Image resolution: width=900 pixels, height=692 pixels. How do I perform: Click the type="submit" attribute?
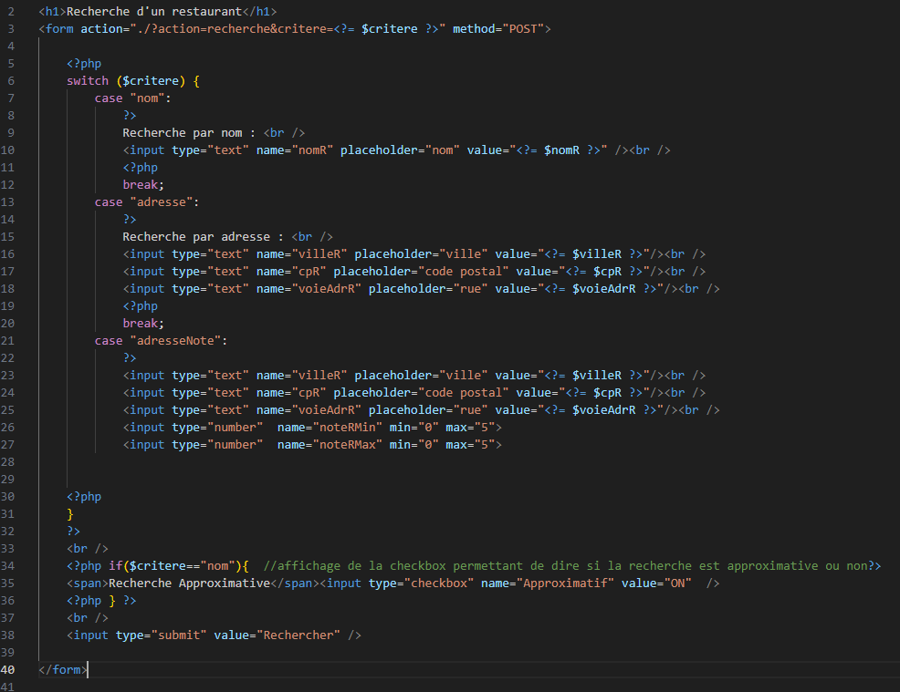pos(161,635)
